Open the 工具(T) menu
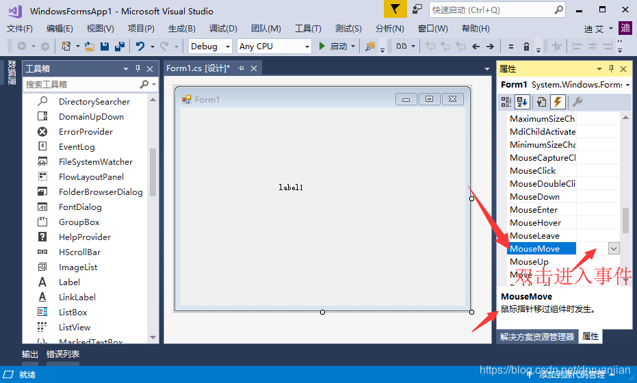The height and width of the screenshot is (383, 637). coord(308,29)
